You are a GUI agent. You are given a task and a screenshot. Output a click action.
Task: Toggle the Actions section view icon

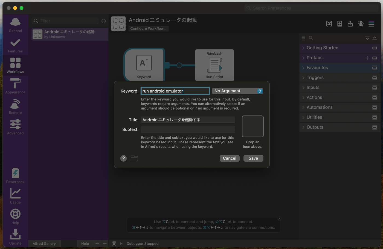[x=375, y=97]
